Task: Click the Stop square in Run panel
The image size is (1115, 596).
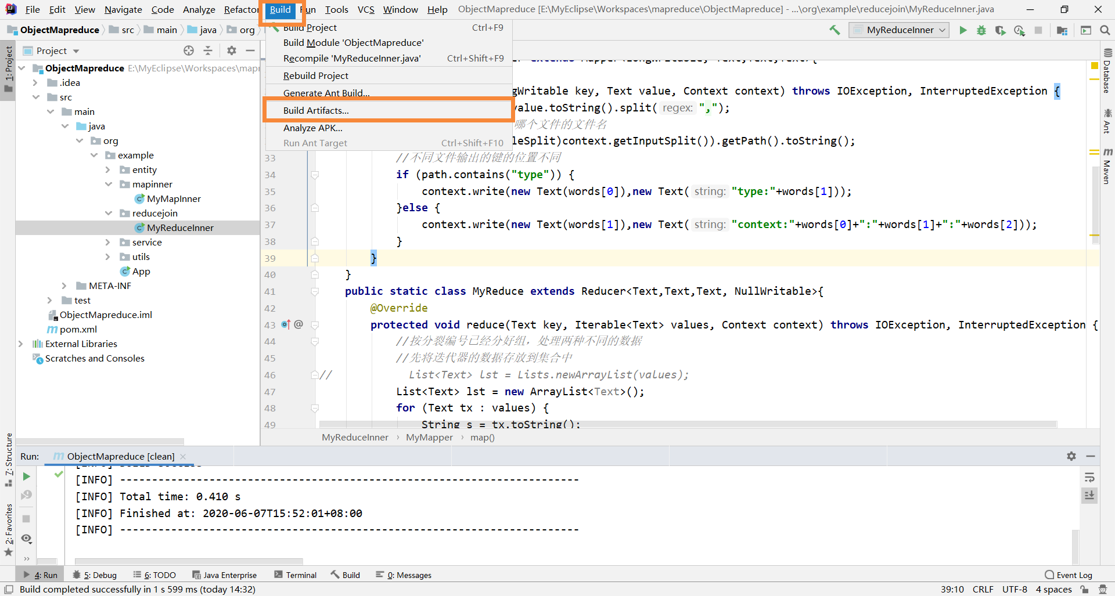Action: coord(26,519)
